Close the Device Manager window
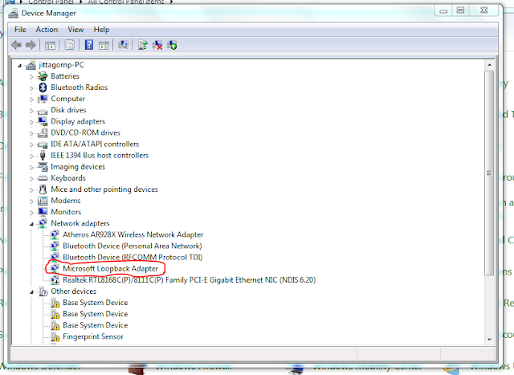The width and height of the screenshot is (514, 375). tap(484, 10)
